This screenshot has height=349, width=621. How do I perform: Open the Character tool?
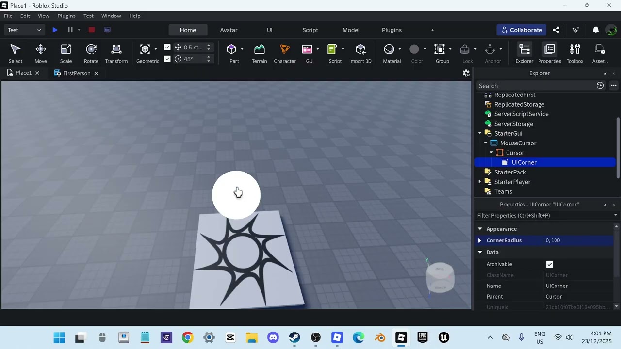(x=285, y=53)
